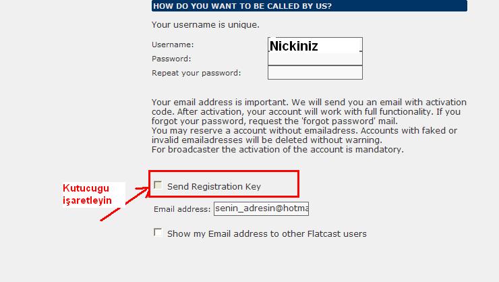Click the "Email address:" label
The width and height of the screenshot is (499, 282).
(x=182, y=210)
